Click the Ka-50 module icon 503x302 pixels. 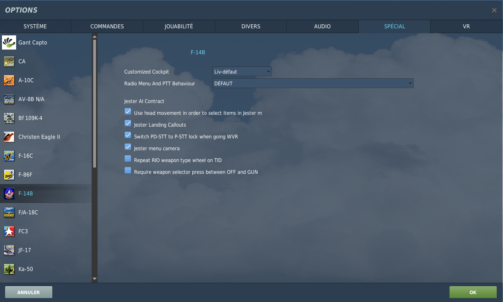(9, 269)
